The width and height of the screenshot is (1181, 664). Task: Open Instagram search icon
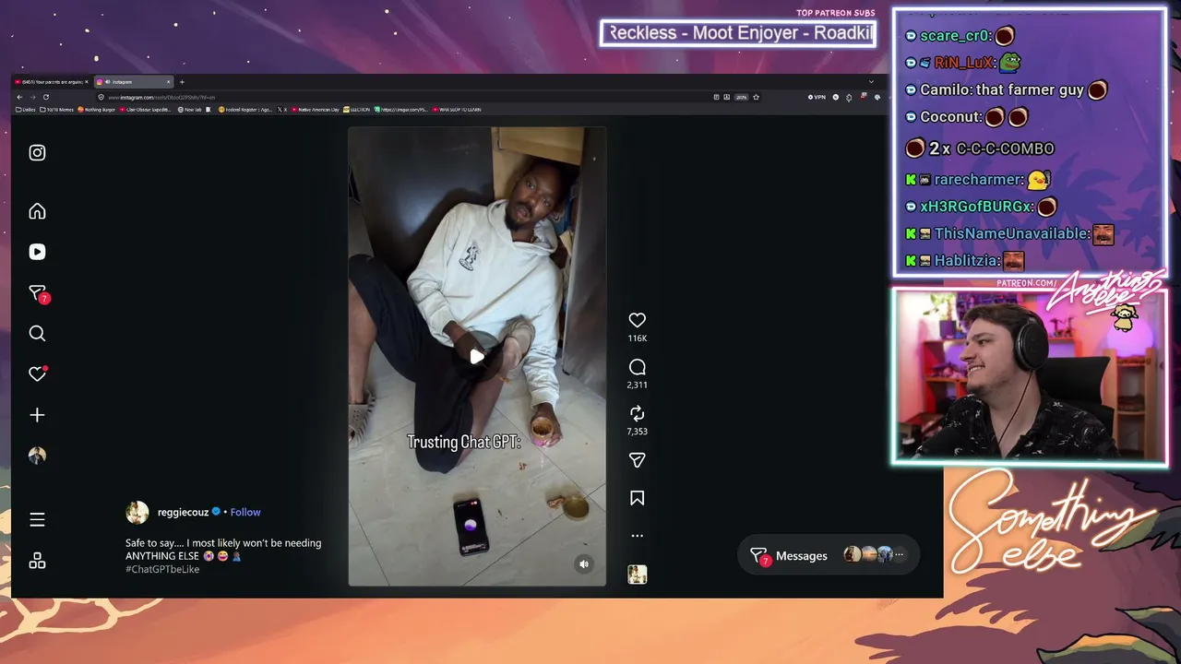(x=37, y=334)
